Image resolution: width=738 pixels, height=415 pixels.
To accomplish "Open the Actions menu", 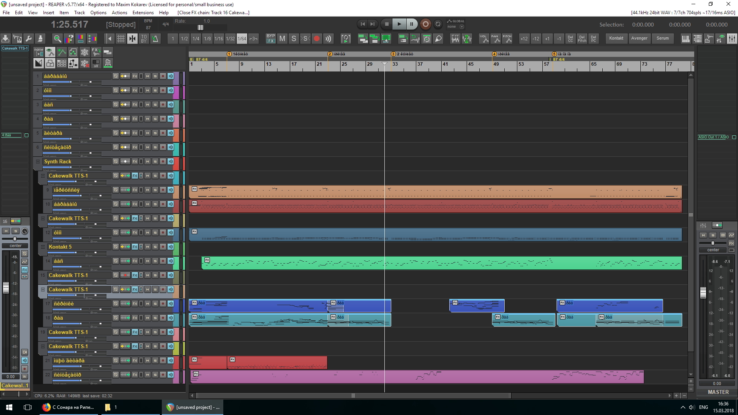I will click(x=119, y=13).
